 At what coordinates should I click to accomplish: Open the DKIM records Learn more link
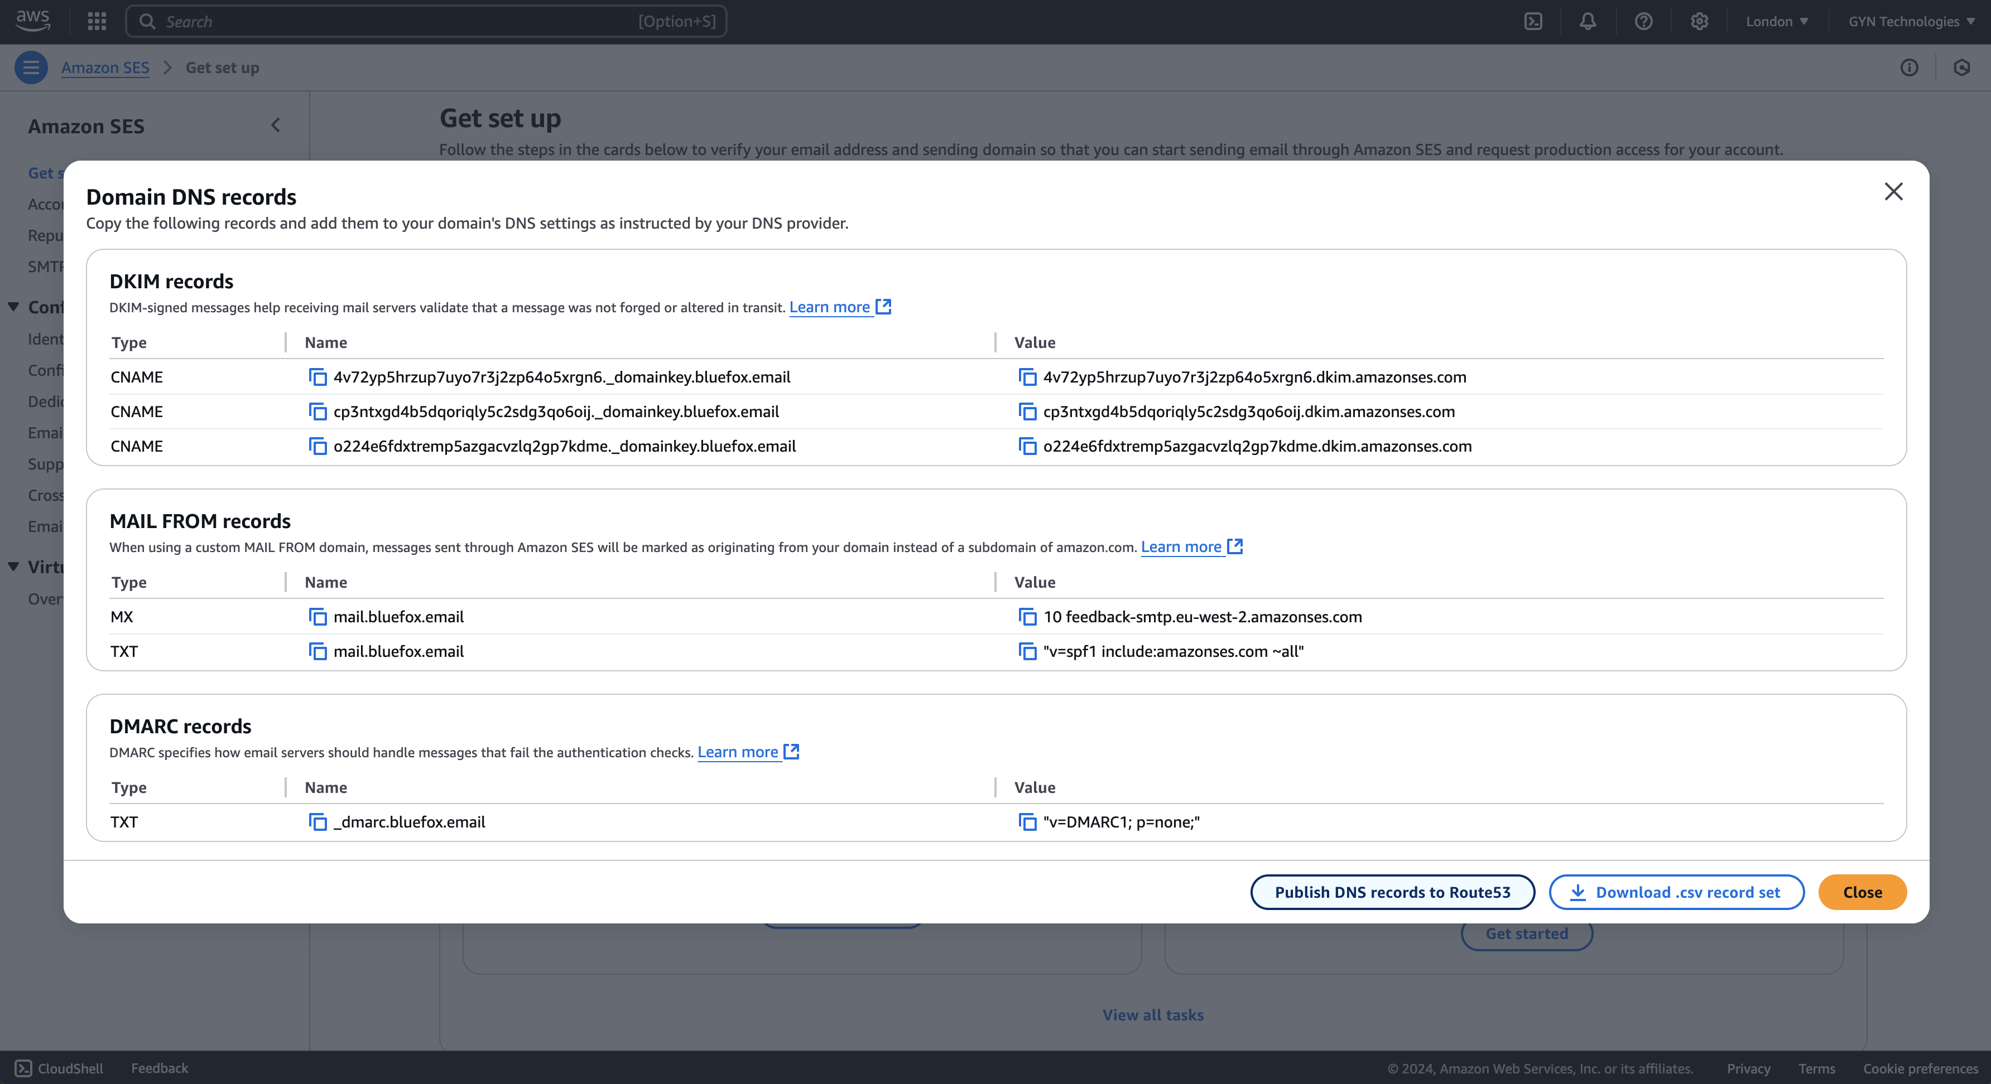point(840,307)
